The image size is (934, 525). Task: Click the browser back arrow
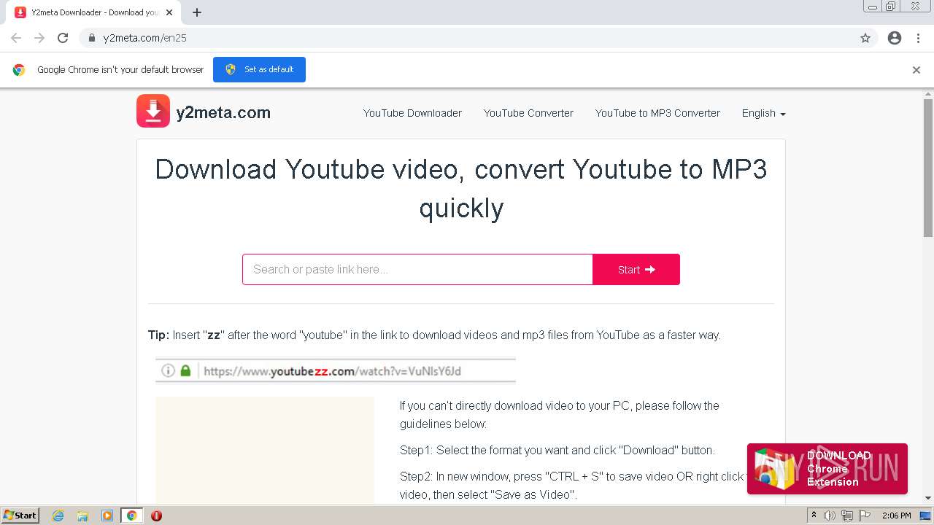(16, 38)
